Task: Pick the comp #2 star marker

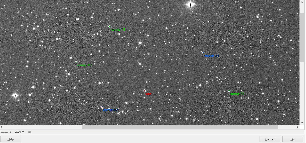Action: [x=110, y=26]
